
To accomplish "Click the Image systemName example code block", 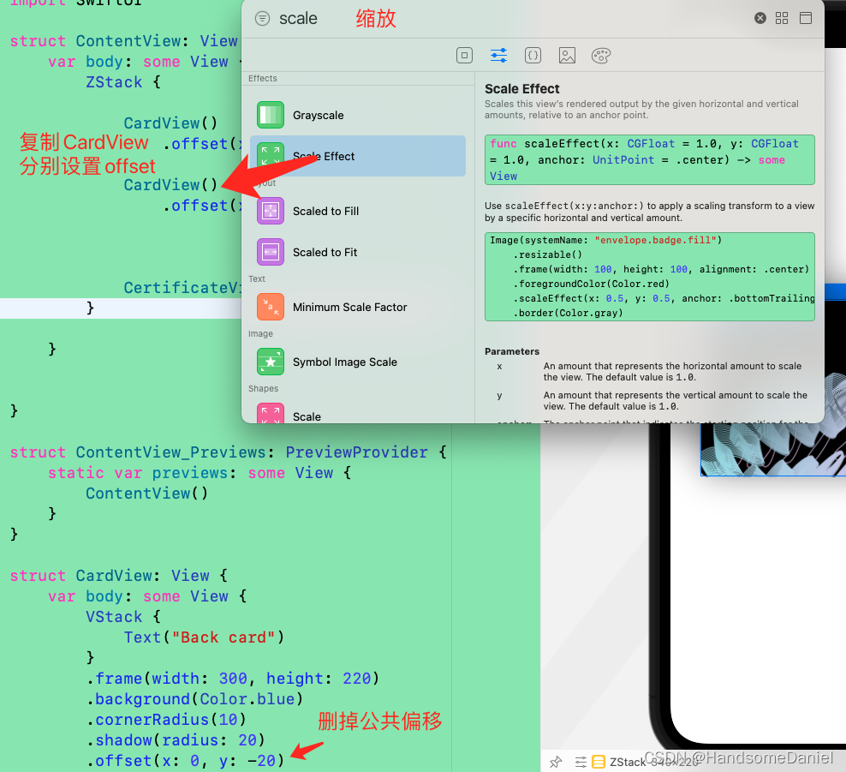I will point(650,277).
